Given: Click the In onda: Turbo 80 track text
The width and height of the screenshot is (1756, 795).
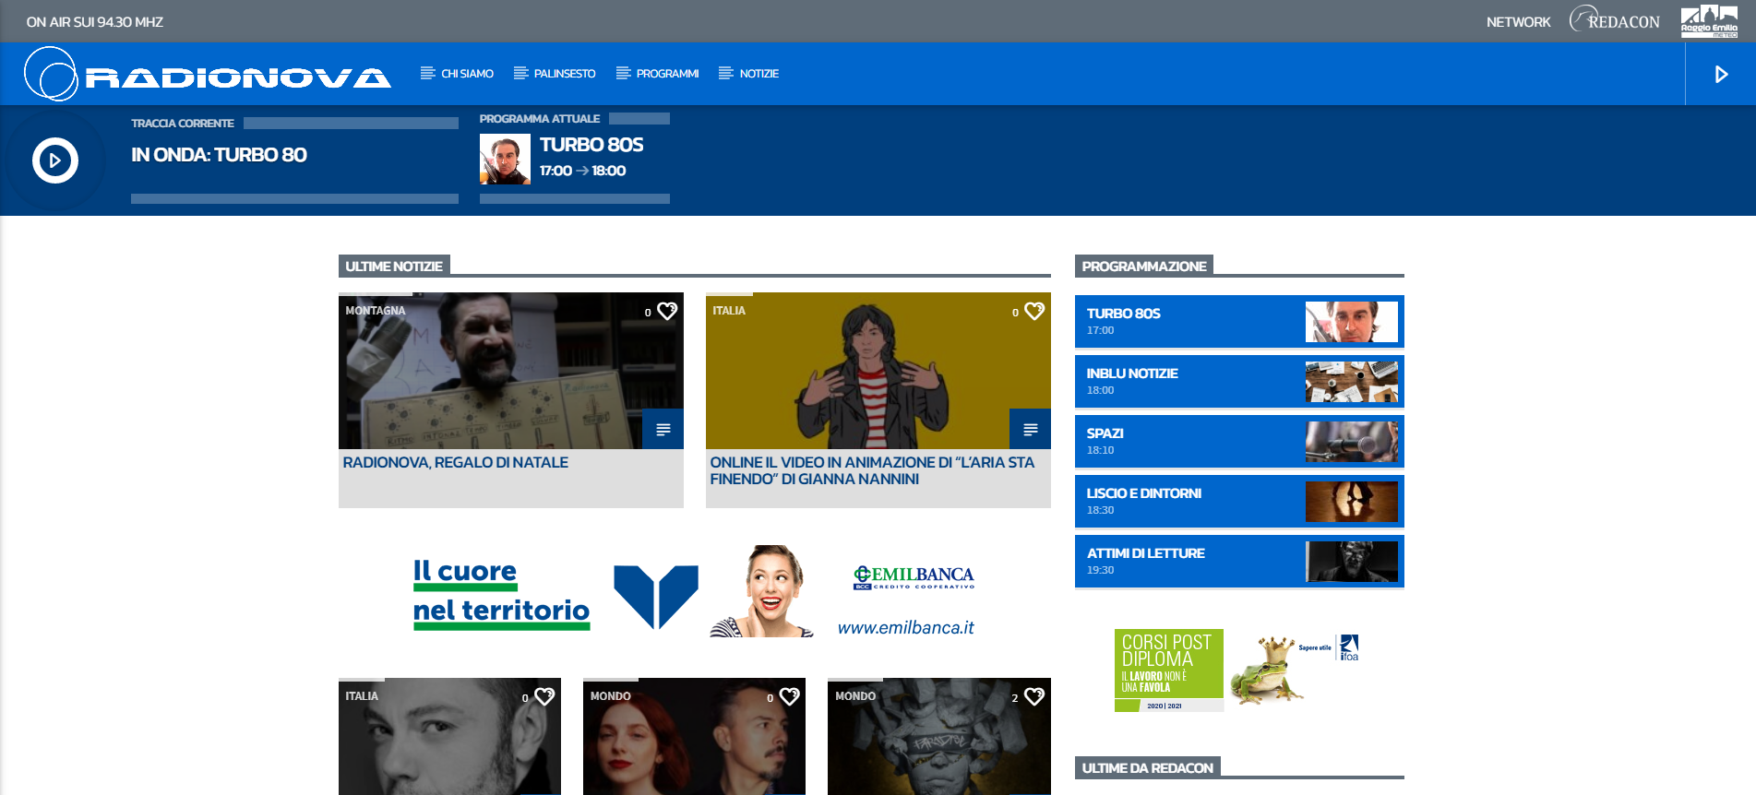Looking at the screenshot, I should coord(219,155).
